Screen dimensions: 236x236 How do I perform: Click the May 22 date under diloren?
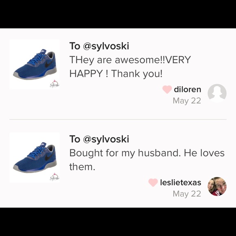(x=187, y=101)
